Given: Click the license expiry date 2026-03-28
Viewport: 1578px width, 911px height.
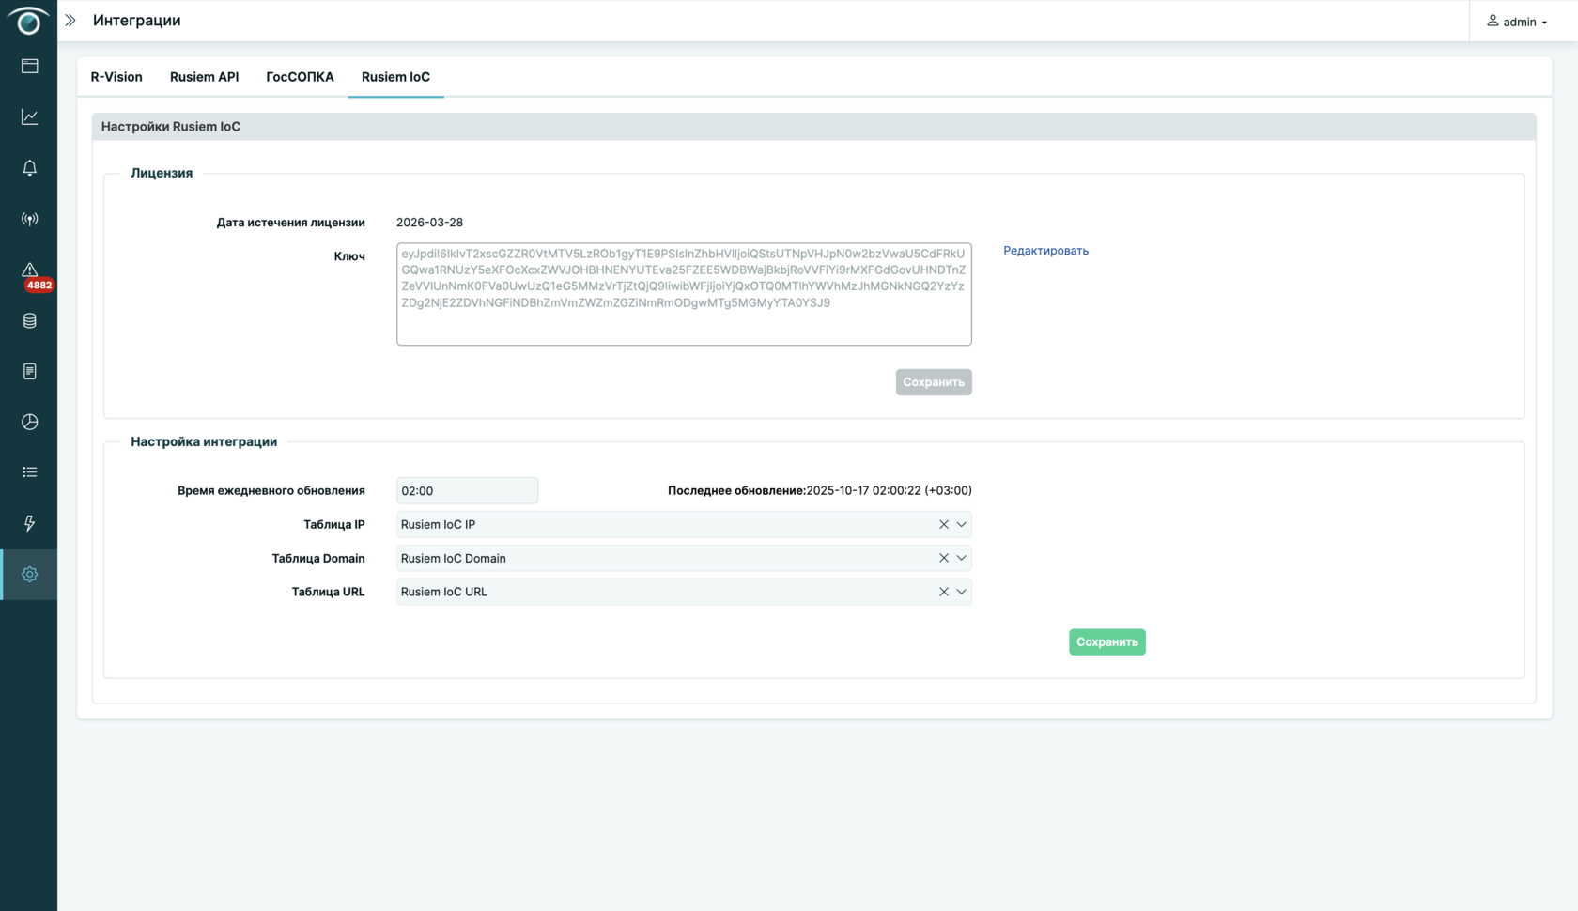Looking at the screenshot, I should pos(429,223).
